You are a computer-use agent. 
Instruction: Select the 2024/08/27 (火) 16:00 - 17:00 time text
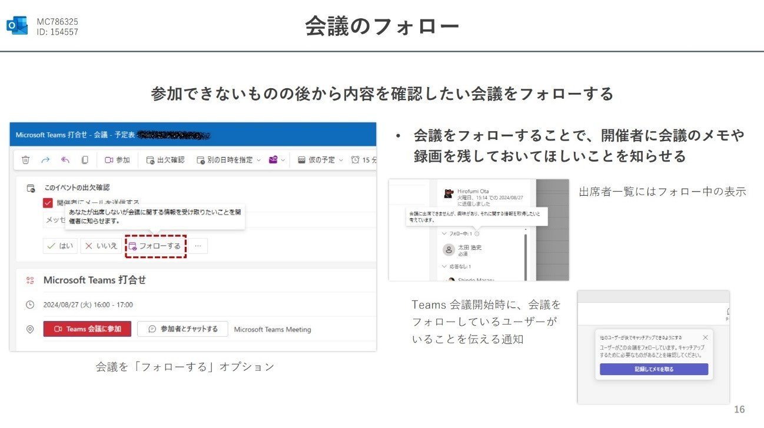click(88, 305)
